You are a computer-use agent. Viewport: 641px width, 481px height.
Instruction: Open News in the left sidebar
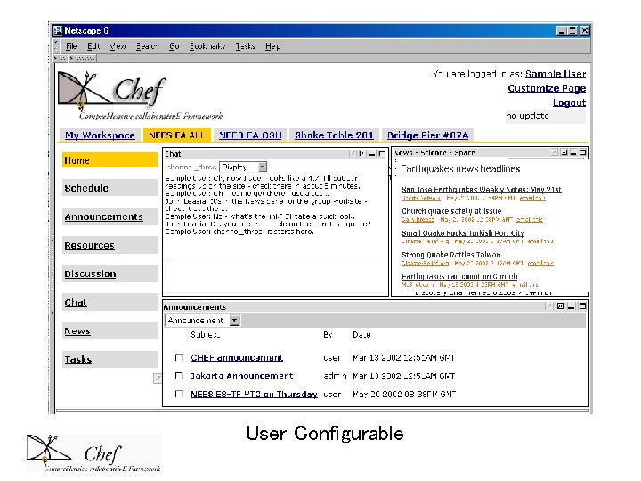tap(110, 330)
